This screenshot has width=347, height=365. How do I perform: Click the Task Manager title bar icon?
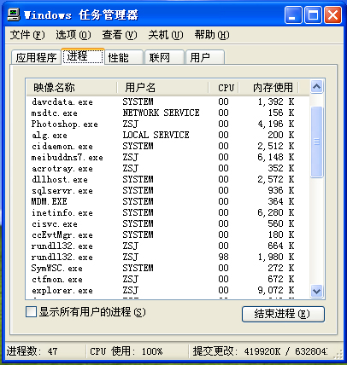tap(13, 14)
